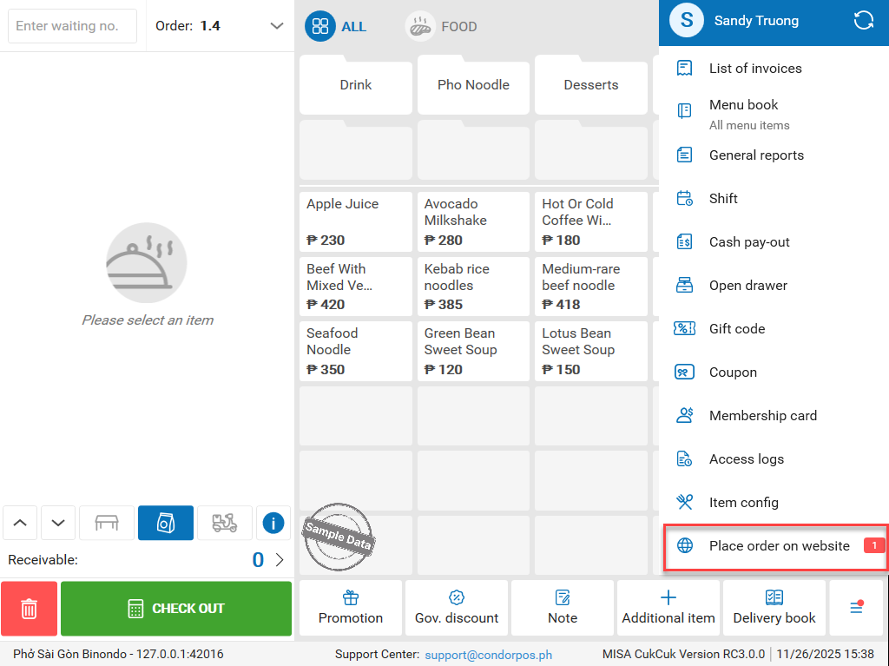The width and height of the screenshot is (889, 666).
Task: Click the blue info icon
Action: coord(273,523)
